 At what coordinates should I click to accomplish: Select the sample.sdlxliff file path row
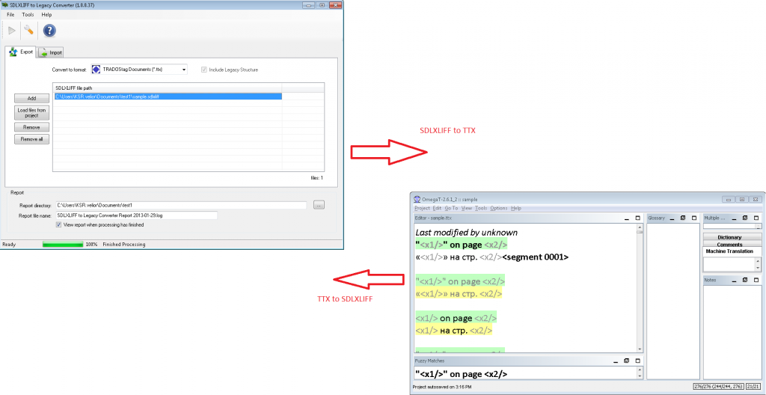tap(168, 97)
